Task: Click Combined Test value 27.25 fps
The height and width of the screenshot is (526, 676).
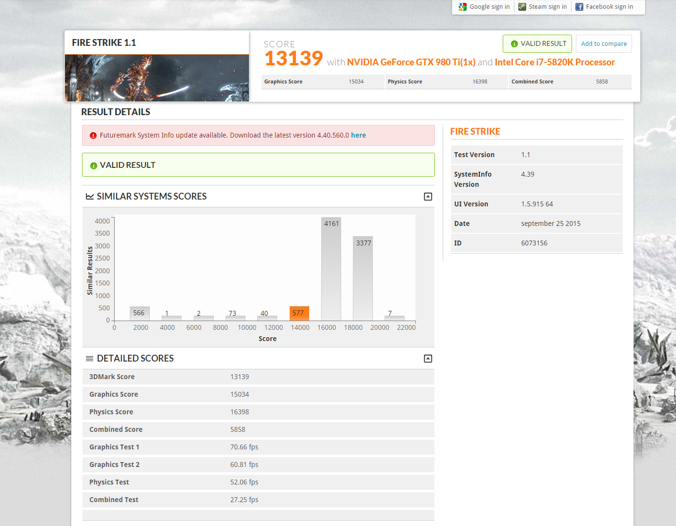Action: pos(244,500)
